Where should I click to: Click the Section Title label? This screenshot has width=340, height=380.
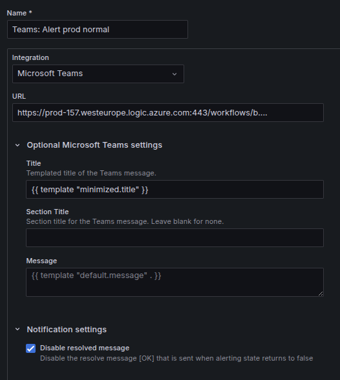(47, 212)
